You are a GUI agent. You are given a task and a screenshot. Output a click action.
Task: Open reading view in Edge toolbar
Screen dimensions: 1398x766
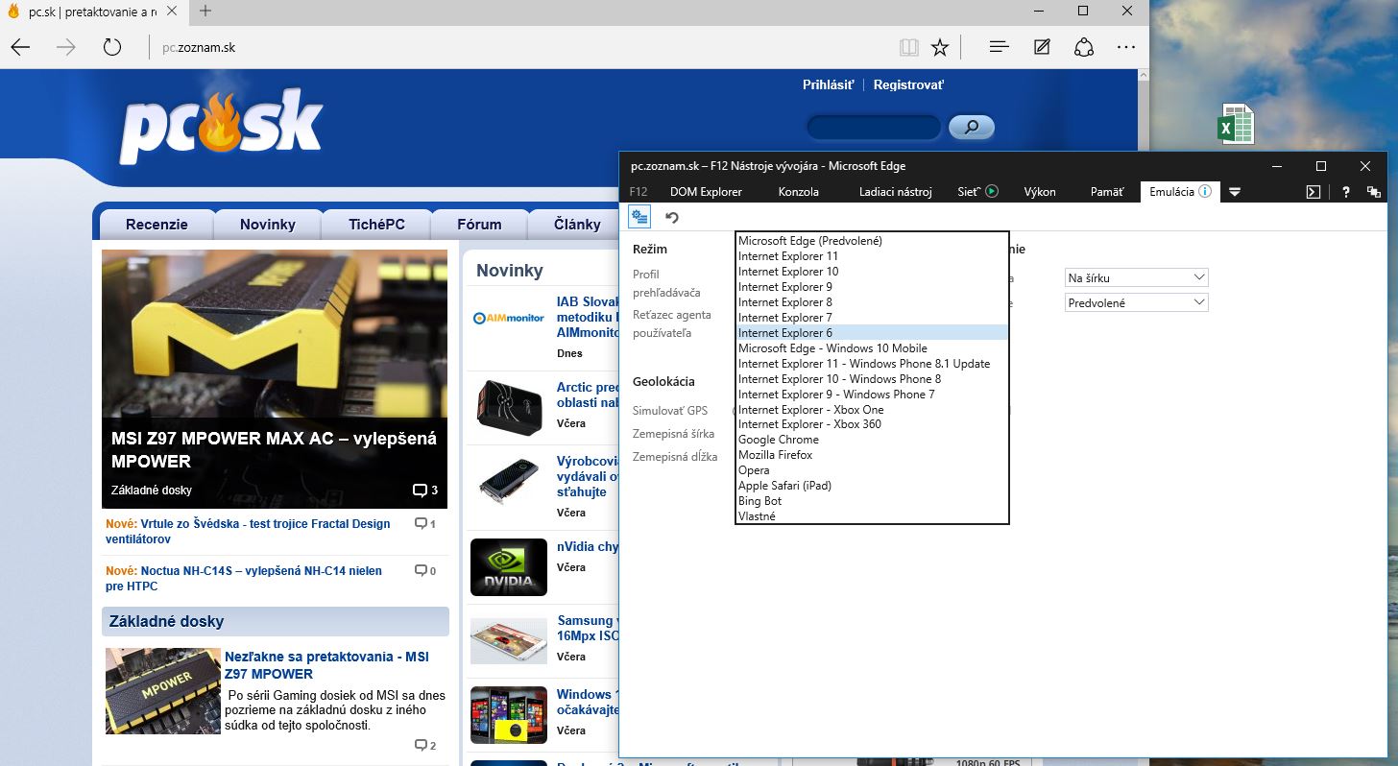908,47
